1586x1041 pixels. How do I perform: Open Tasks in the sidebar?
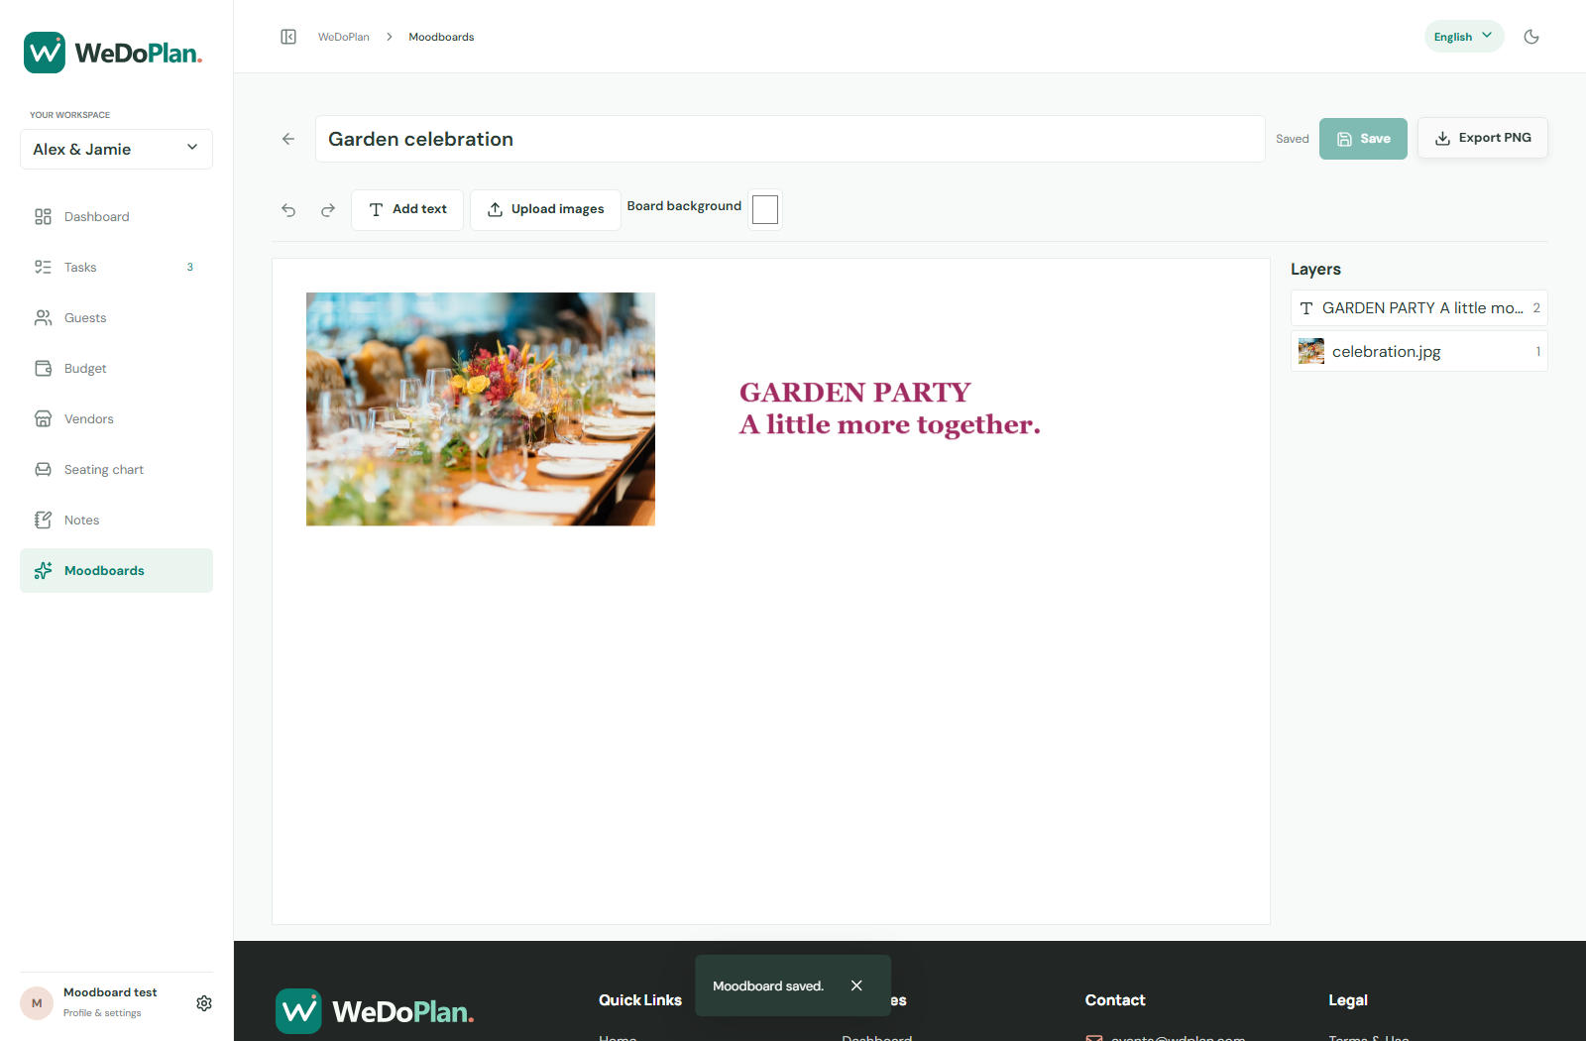click(x=116, y=268)
